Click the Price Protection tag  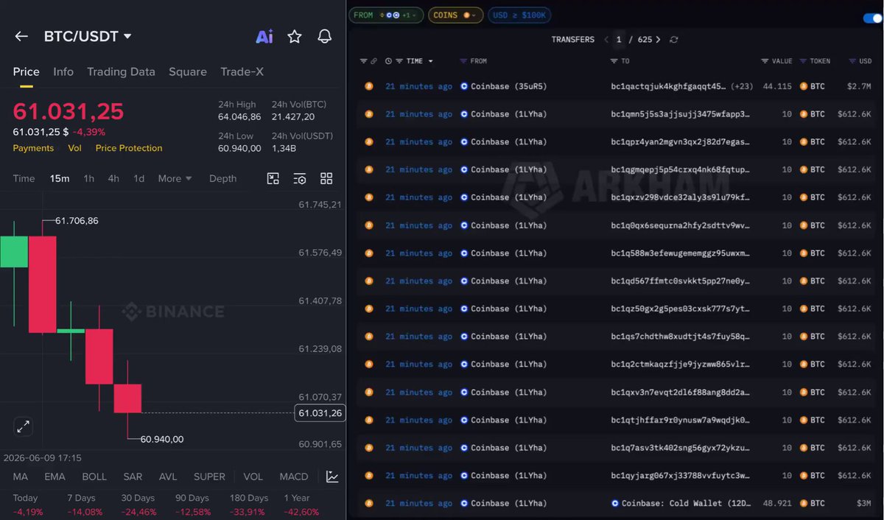(129, 148)
